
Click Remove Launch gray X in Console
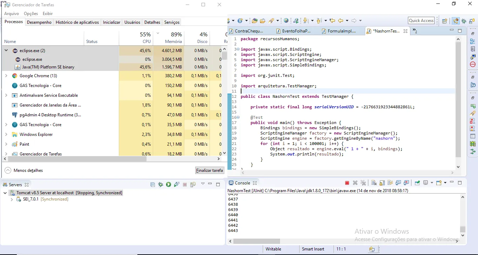355,183
